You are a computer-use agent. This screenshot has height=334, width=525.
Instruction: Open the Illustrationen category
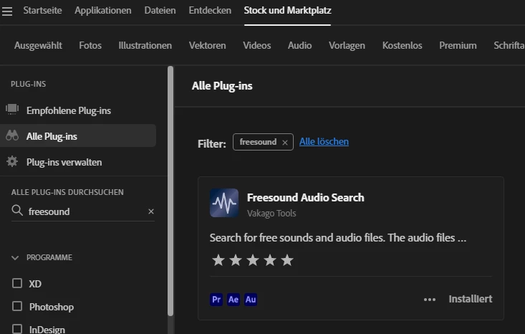click(145, 45)
